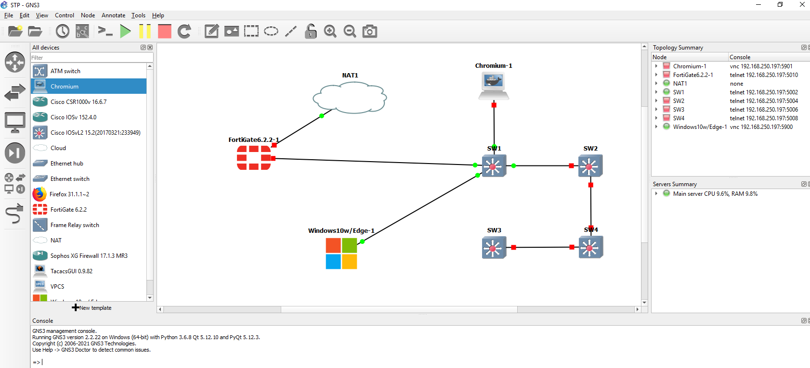The image size is (810, 368).
Task: Toggle the lock items padlock icon
Action: coord(311,31)
